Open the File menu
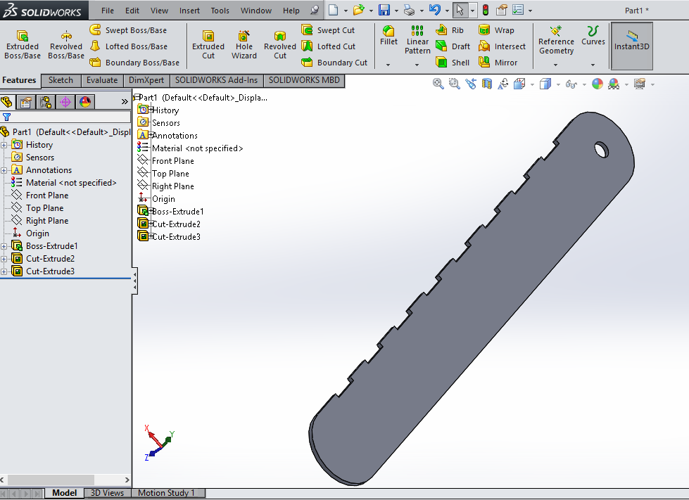 click(x=107, y=11)
